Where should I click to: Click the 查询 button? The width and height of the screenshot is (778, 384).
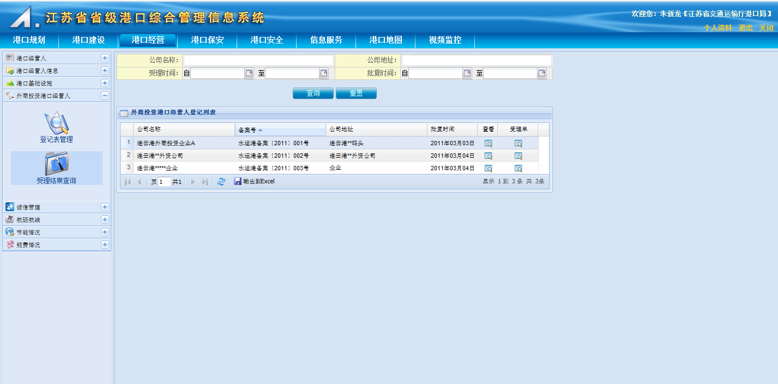313,94
